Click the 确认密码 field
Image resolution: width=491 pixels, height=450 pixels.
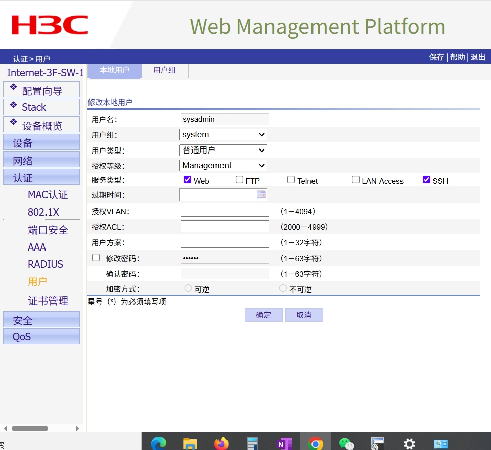pyautogui.click(x=225, y=273)
